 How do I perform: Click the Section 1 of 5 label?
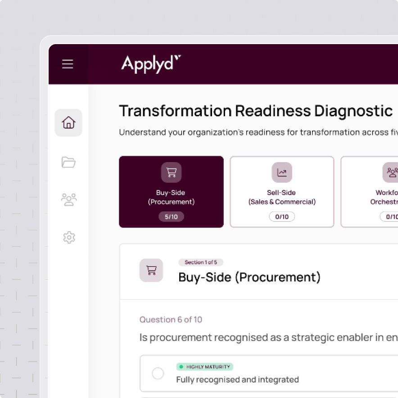(201, 262)
